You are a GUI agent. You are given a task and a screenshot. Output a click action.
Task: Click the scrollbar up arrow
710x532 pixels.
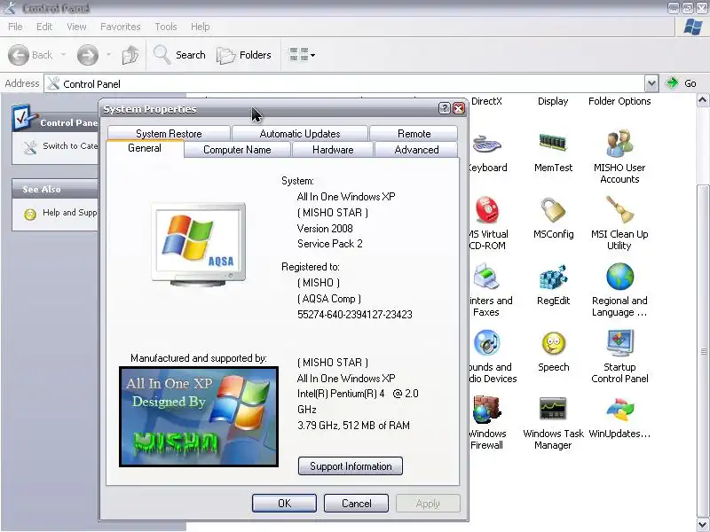pos(703,99)
